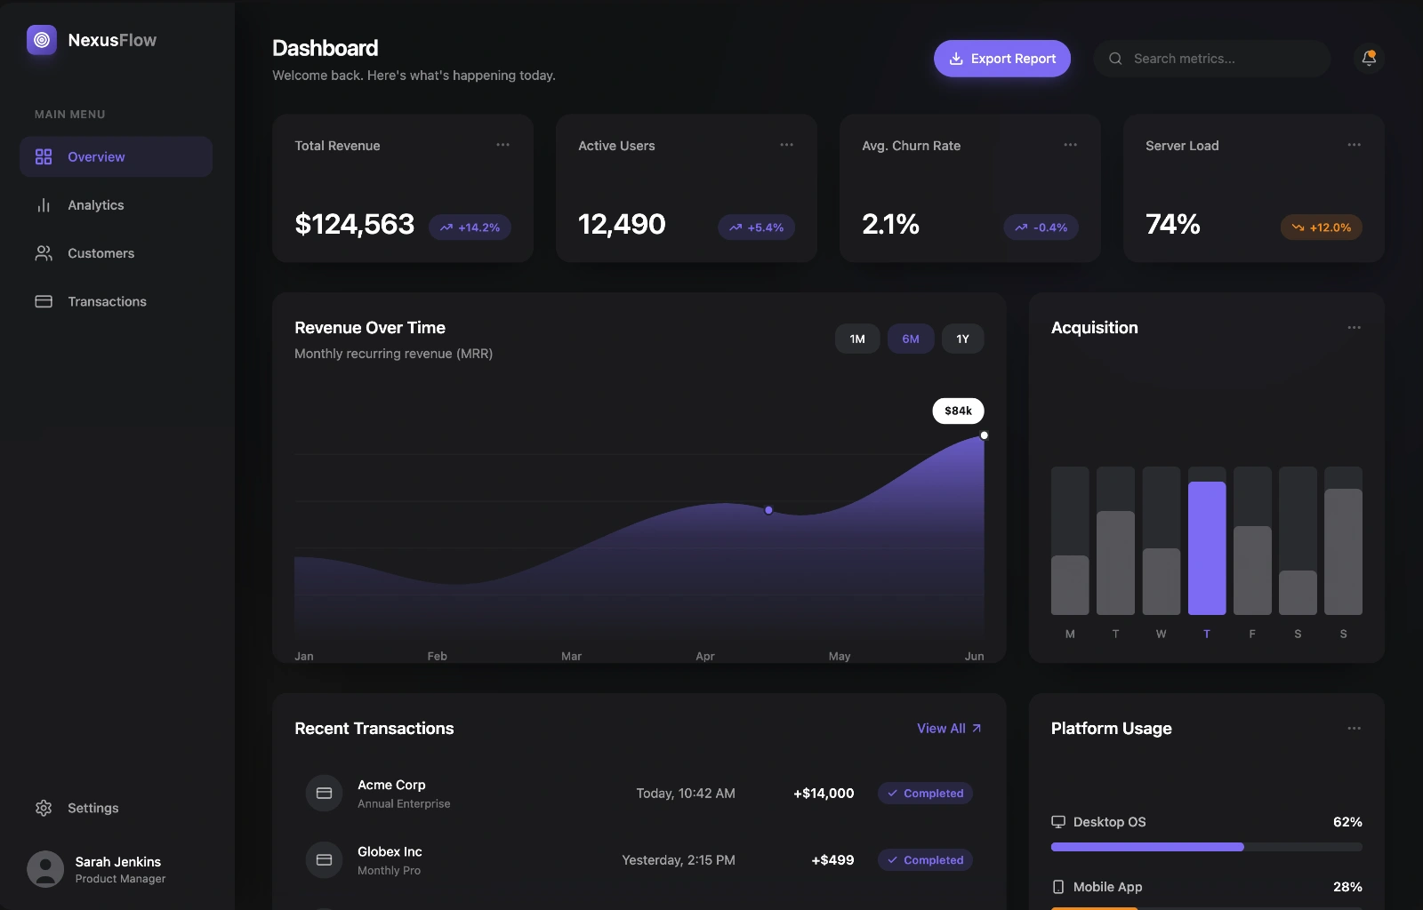Click the NexusFlow logo icon
Screen dimensions: 1423x910
tap(42, 40)
